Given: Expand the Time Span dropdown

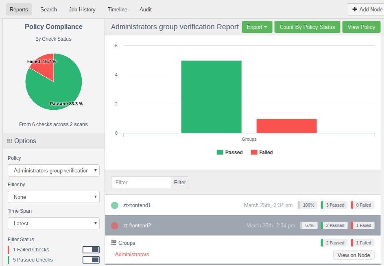Looking at the screenshot, I should point(54,223).
